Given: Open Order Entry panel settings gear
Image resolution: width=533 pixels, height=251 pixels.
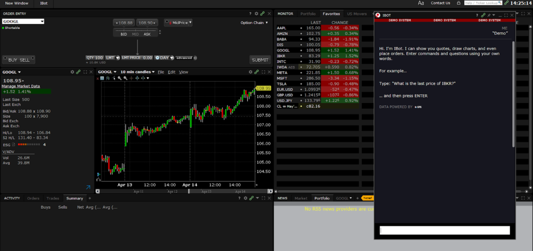Looking at the screenshot, I should [256, 14].
